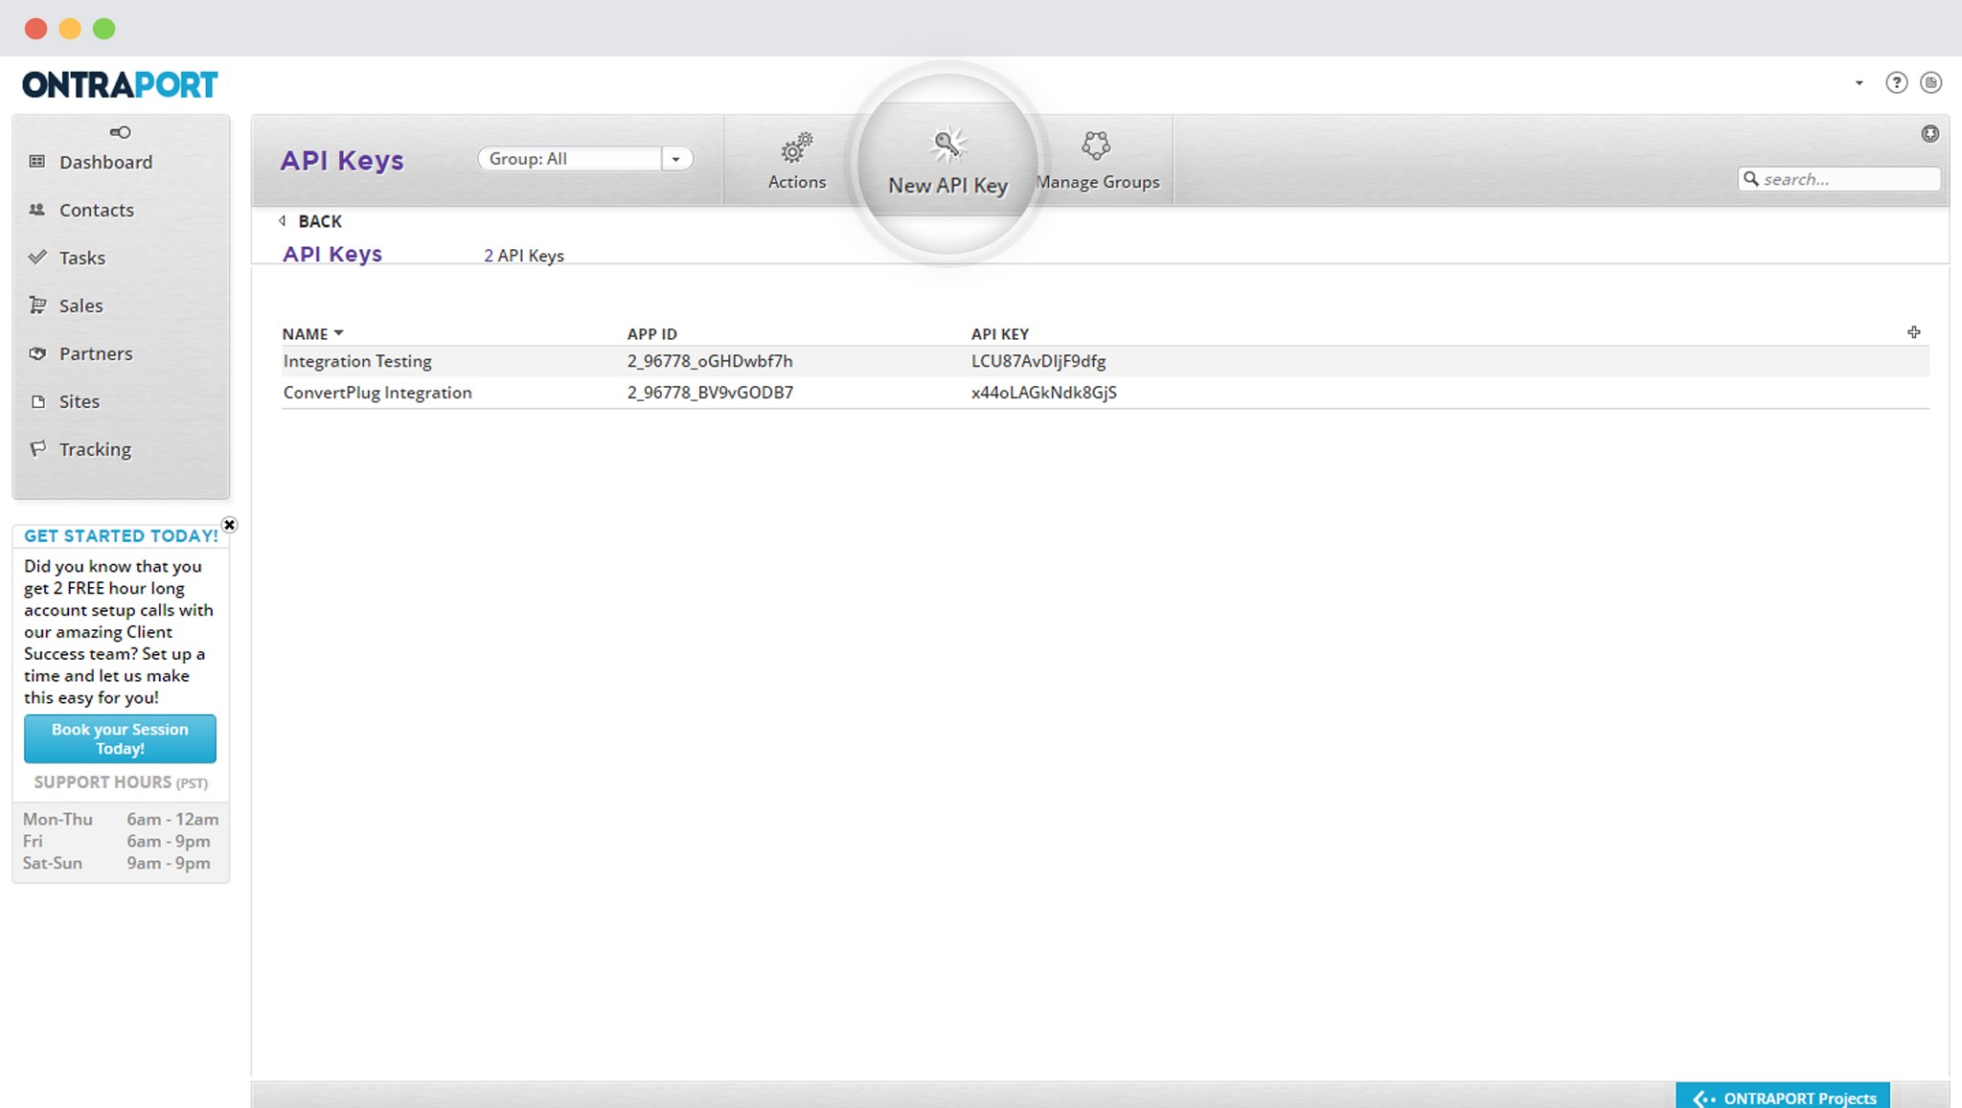Click the ONTRAPORT logo

tap(120, 84)
